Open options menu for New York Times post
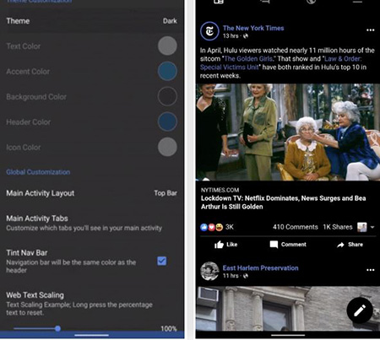 point(371,30)
